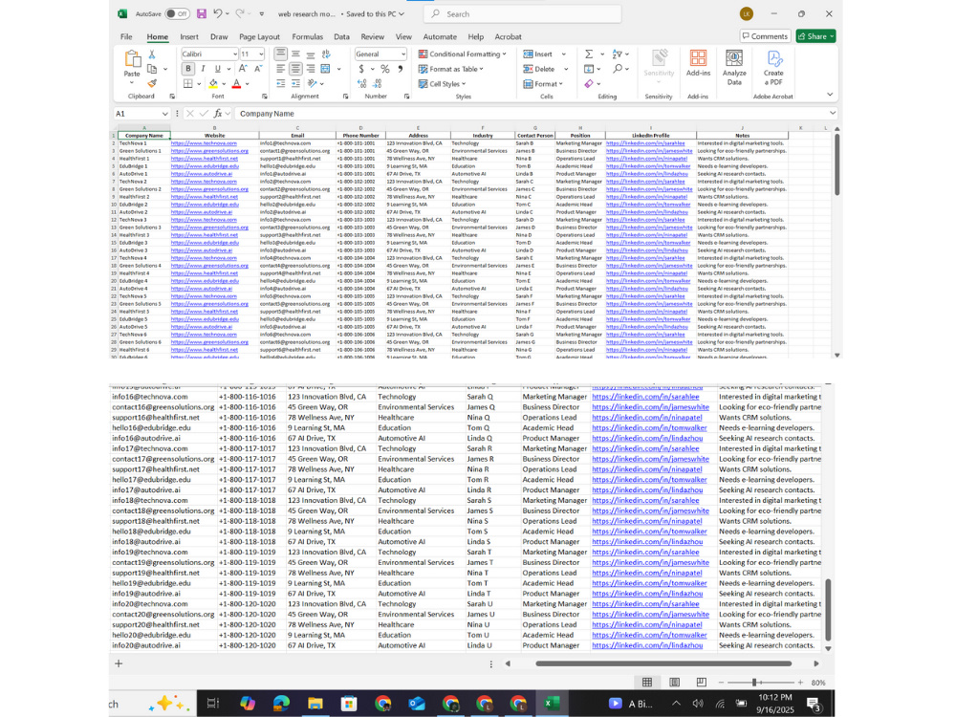Open the Name Box dropdown arrow
This screenshot has height=717, width=956.
[x=164, y=114]
